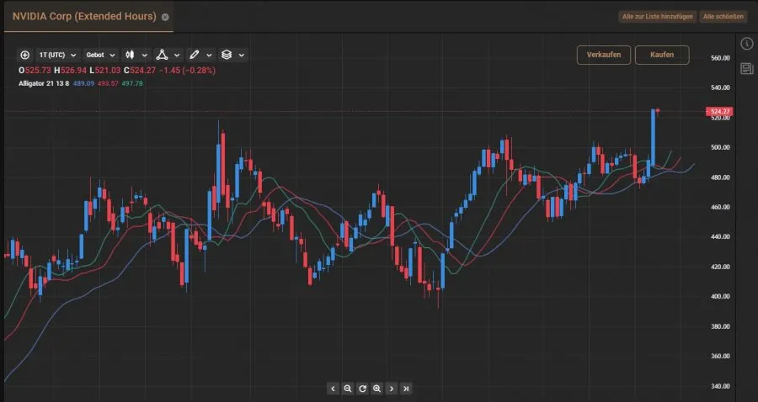The width and height of the screenshot is (758, 402).
Task: Expand the indicators dropdown arrow
Action: (177, 55)
